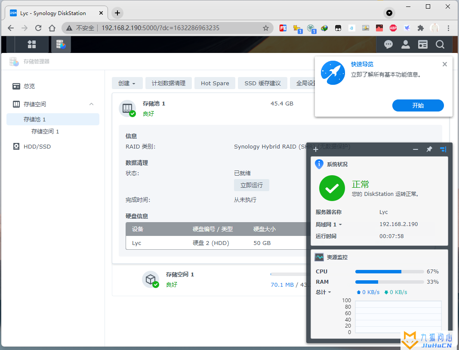Open a new browser tab
The height and width of the screenshot is (350, 459).
pyautogui.click(x=117, y=13)
